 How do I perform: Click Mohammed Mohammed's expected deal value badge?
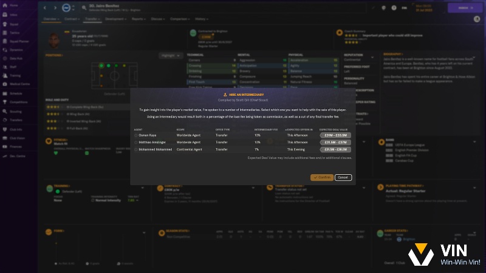(335, 149)
